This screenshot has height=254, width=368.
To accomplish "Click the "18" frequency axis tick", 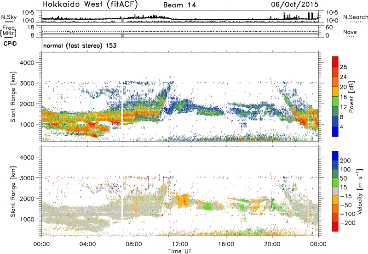I will (31, 28).
